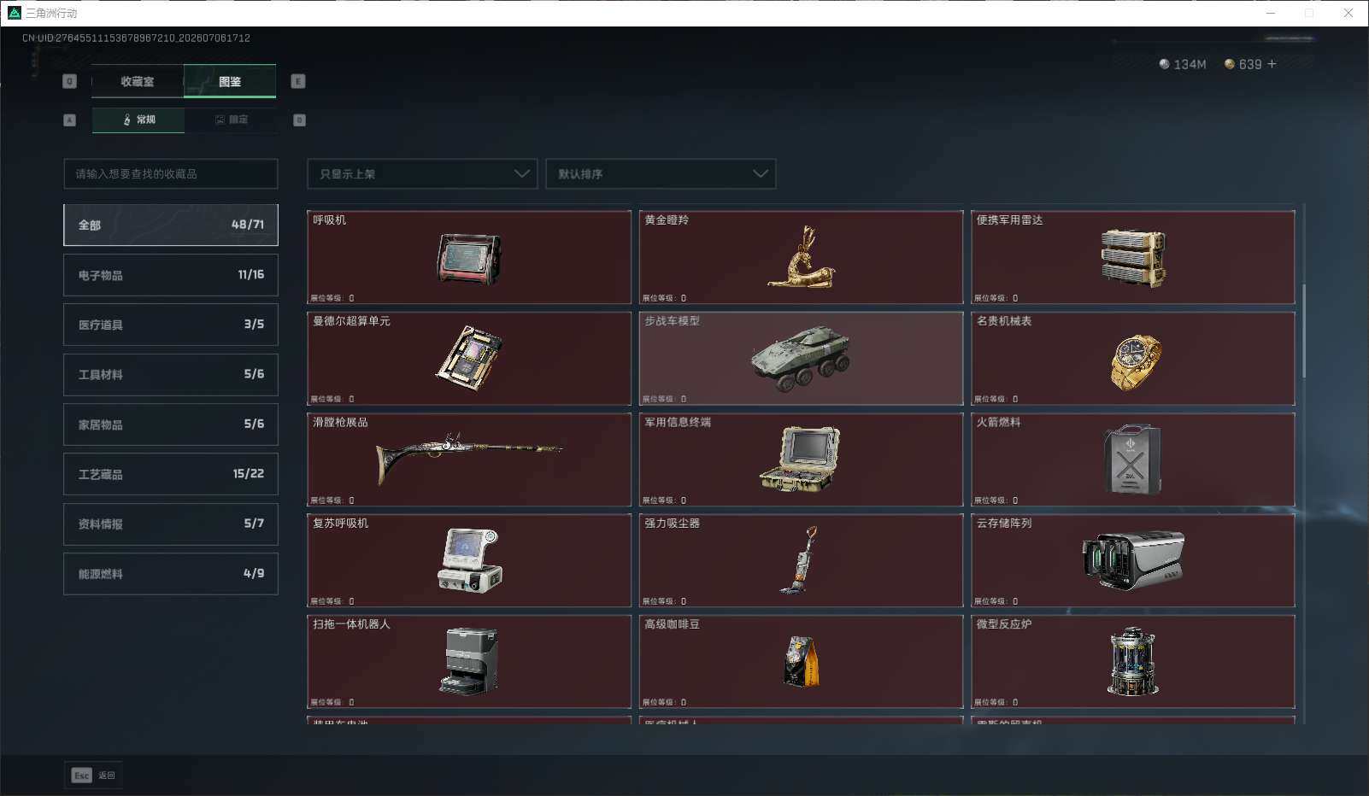Viewport: 1369px width, 796px height.
Task: Click the plus icon beside 639 currency
Action: (x=1272, y=64)
